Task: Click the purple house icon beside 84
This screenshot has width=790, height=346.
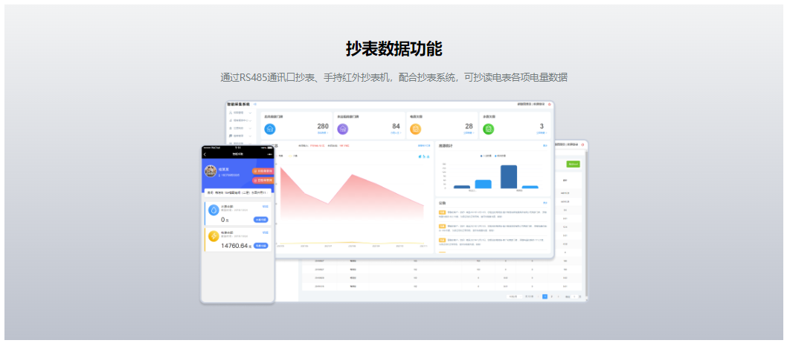Action: coord(342,129)
